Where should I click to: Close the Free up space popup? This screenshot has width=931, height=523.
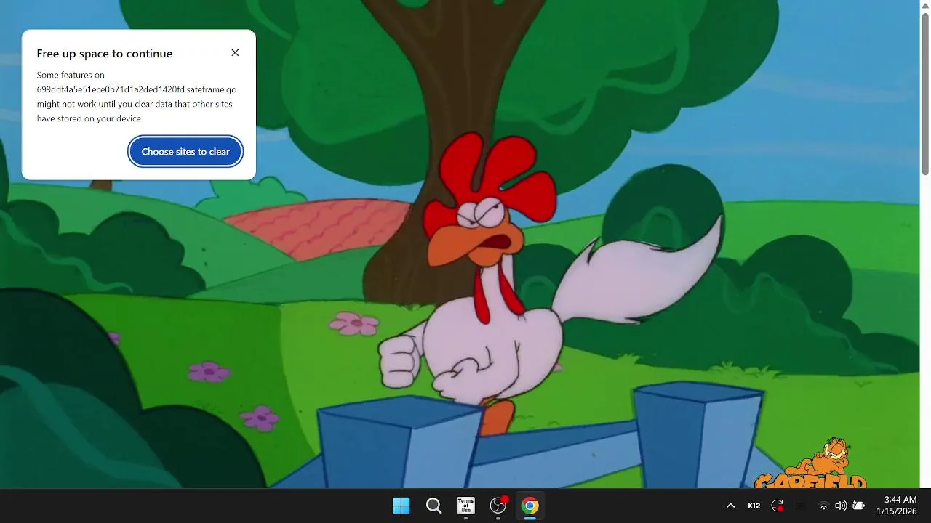click(235, 53)
